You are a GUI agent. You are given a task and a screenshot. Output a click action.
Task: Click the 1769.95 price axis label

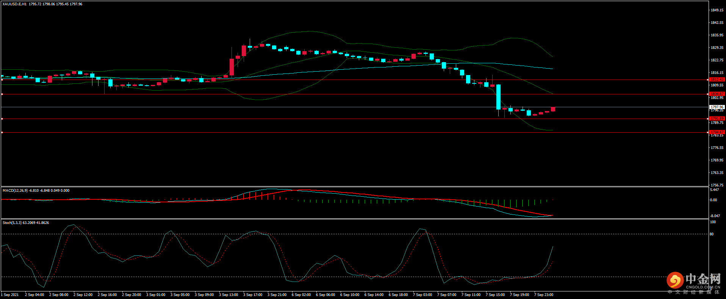717,160
